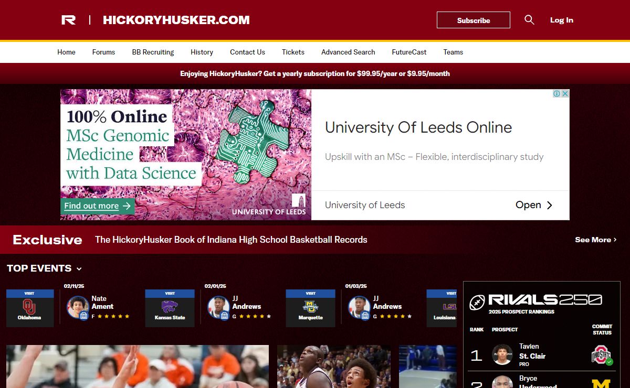Click the genomic medicine ad image
Image resolution: width=630 pixels, height=388 pixels.
[x=186, y=155]
